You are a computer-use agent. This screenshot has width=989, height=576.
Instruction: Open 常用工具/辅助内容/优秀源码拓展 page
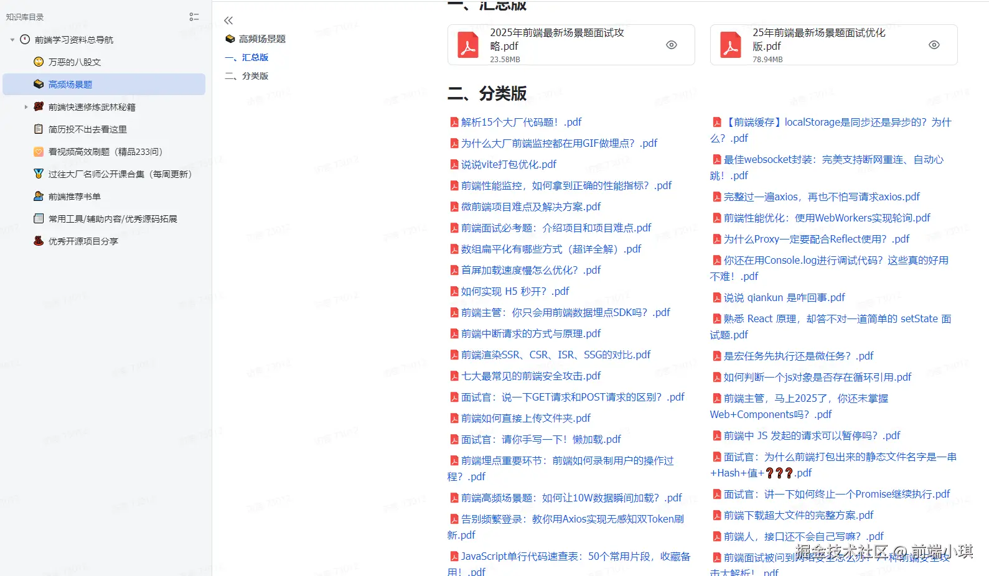click(x=113, y=219)
